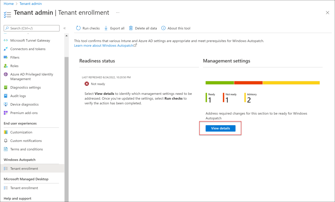The image size is (335, 202).
Task: Open Audit logs from the sidebar
Action: pyautogui.click(x=18, y=96)
